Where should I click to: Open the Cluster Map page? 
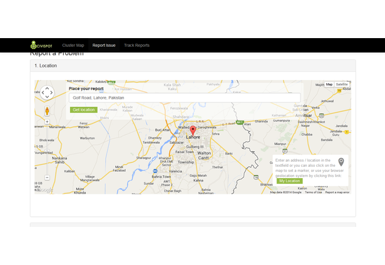pos(73,46)
